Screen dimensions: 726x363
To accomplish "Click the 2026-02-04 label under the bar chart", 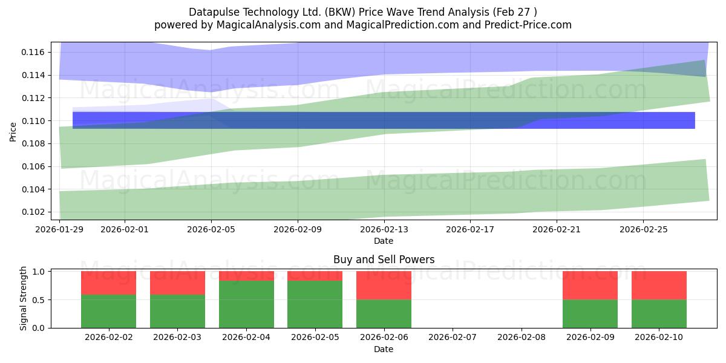I will click(246, 338).
